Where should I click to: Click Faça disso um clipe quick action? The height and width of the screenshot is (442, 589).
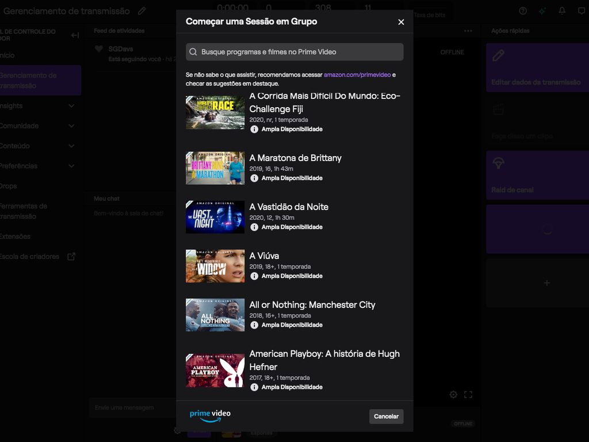(538, 121)
